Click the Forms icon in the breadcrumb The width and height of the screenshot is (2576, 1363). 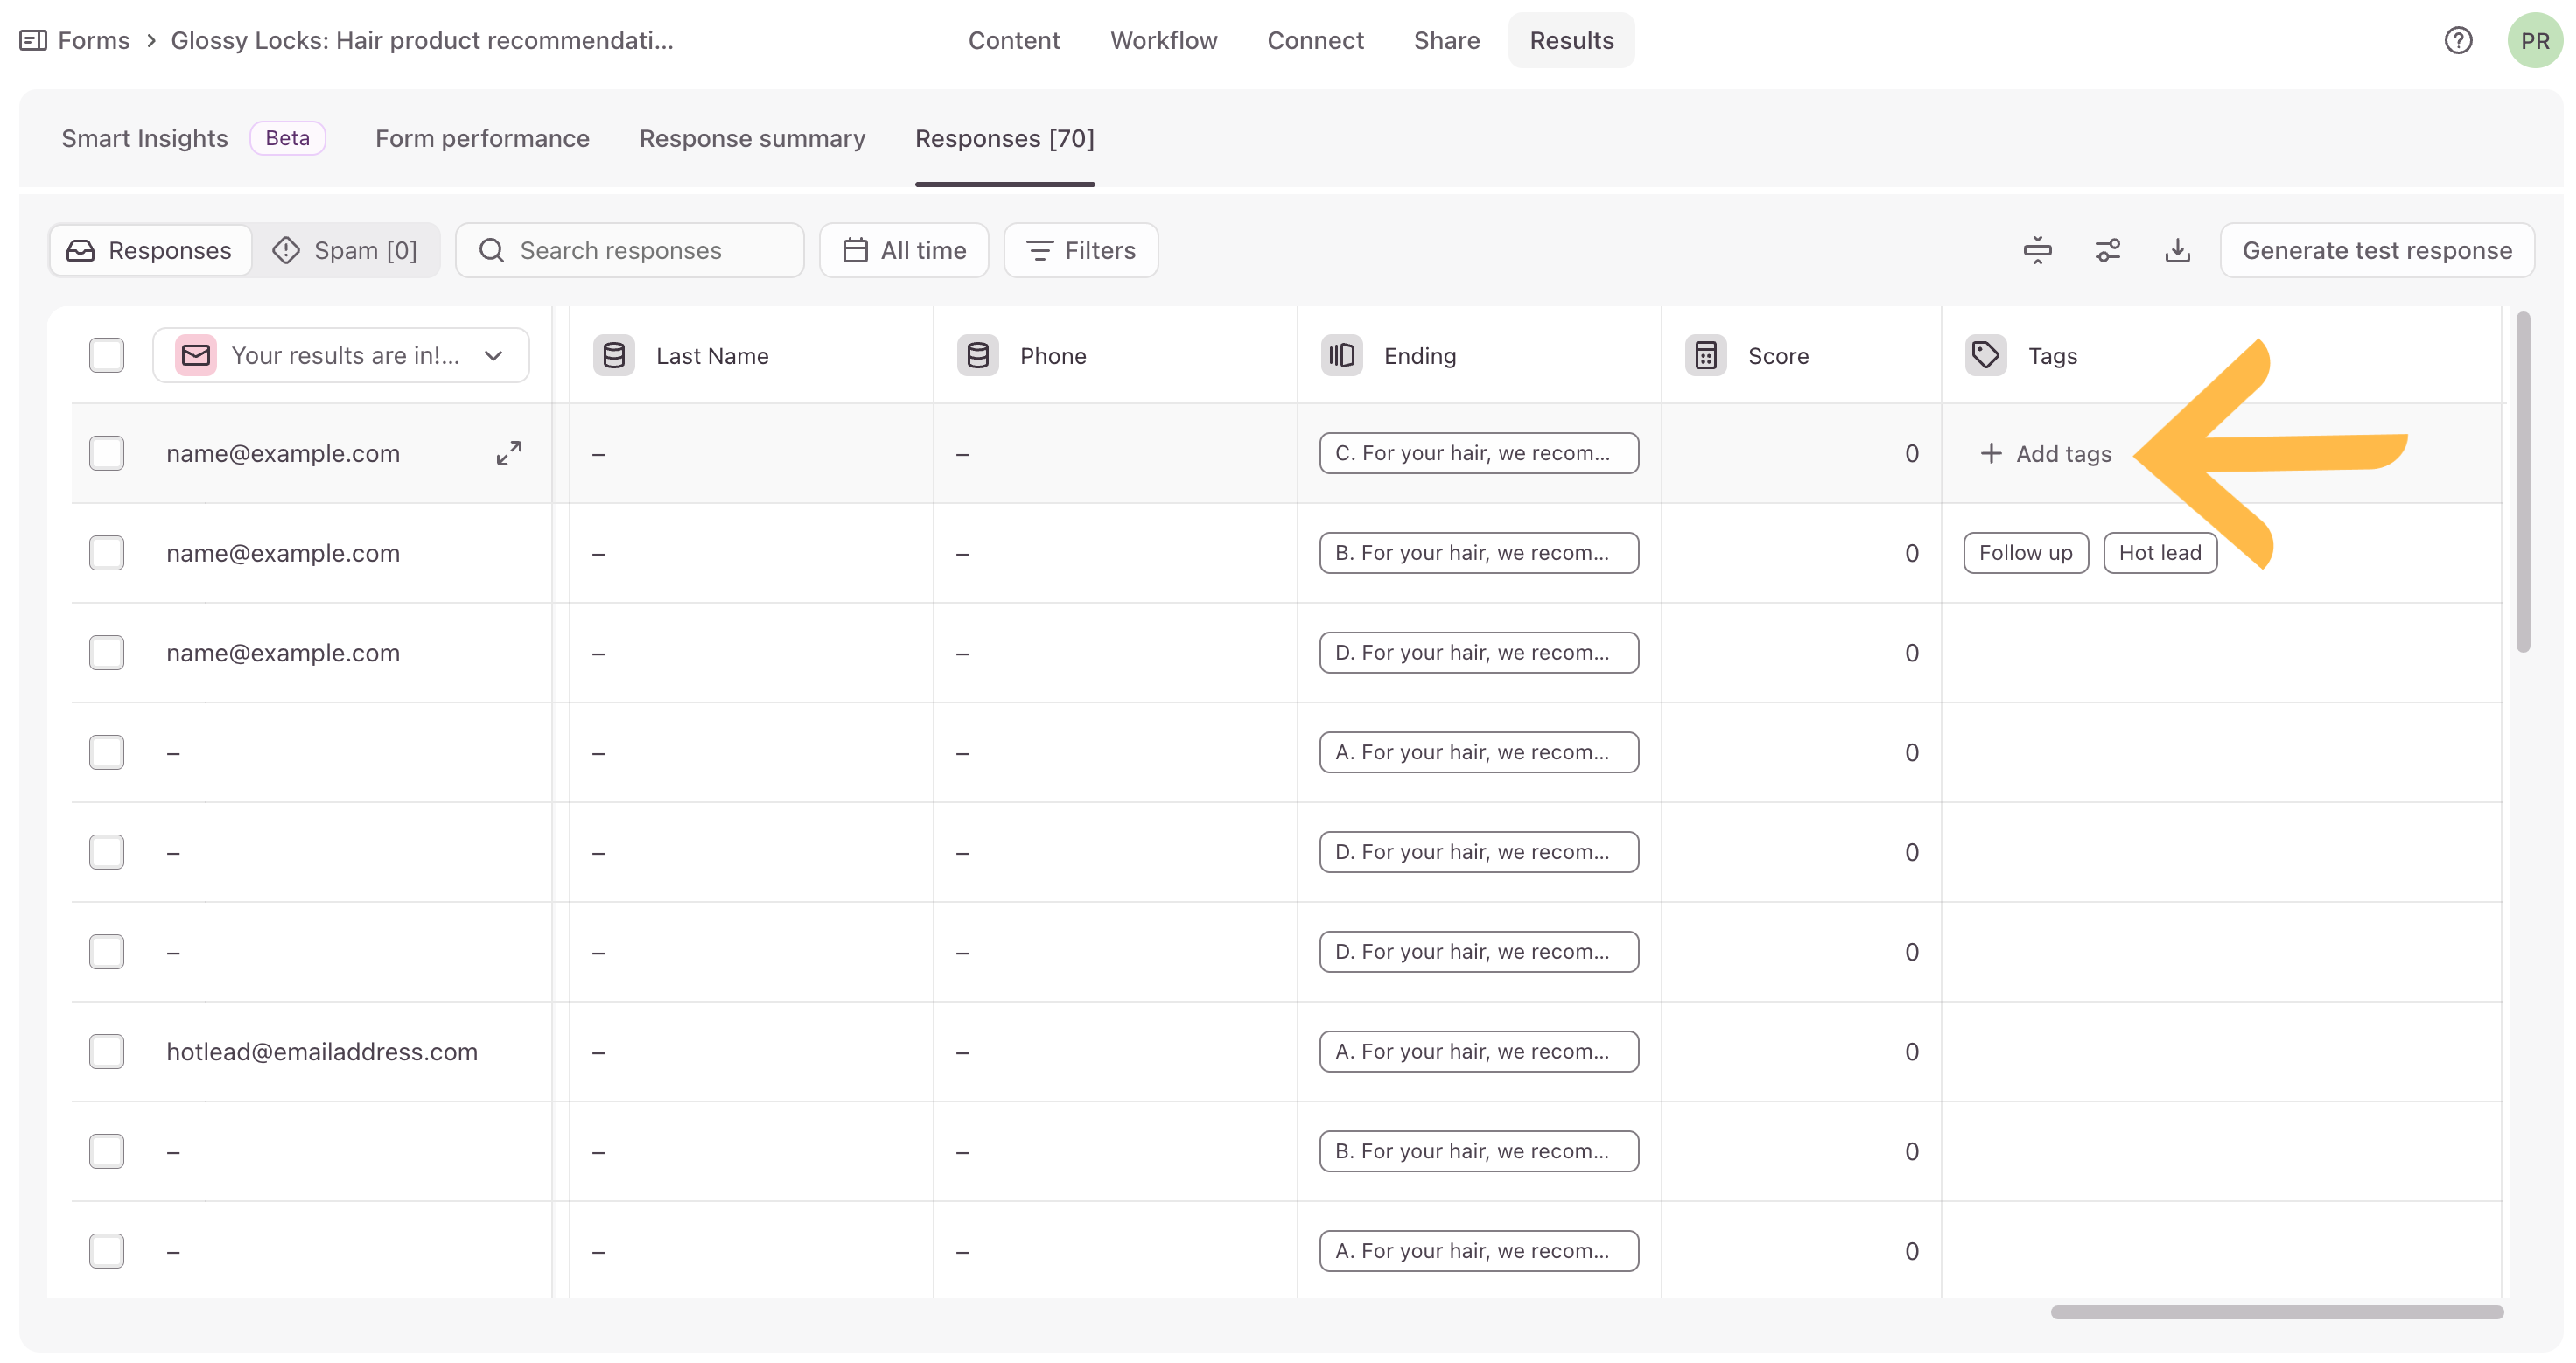pyautogui.click(x=33, y=40)
